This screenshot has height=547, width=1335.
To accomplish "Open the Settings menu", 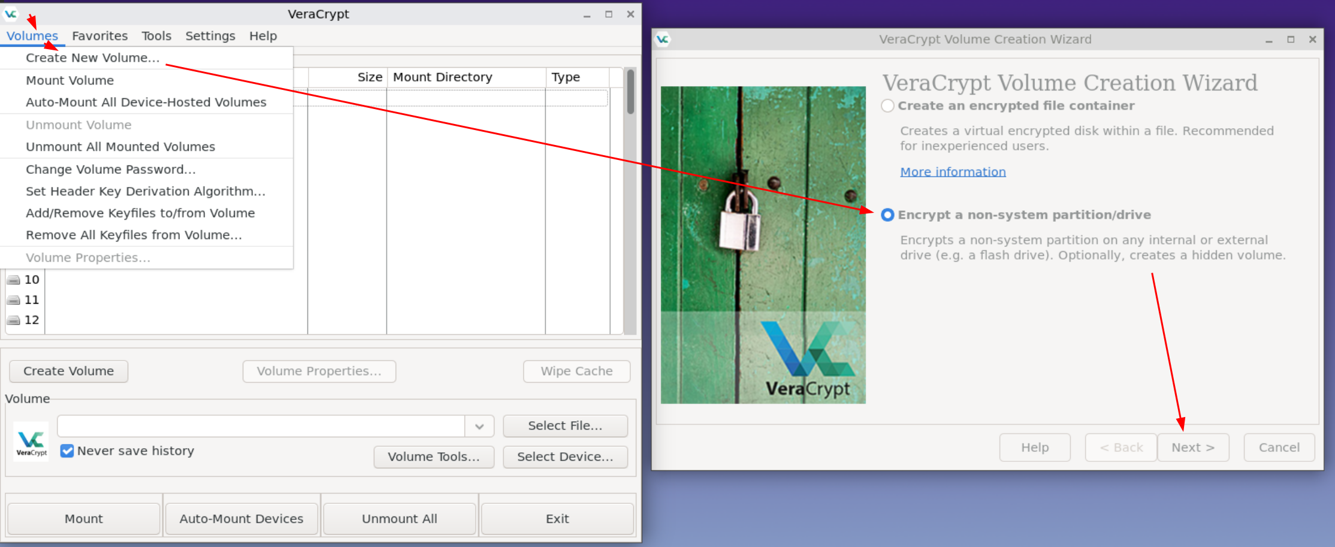I will click(210, 36).
